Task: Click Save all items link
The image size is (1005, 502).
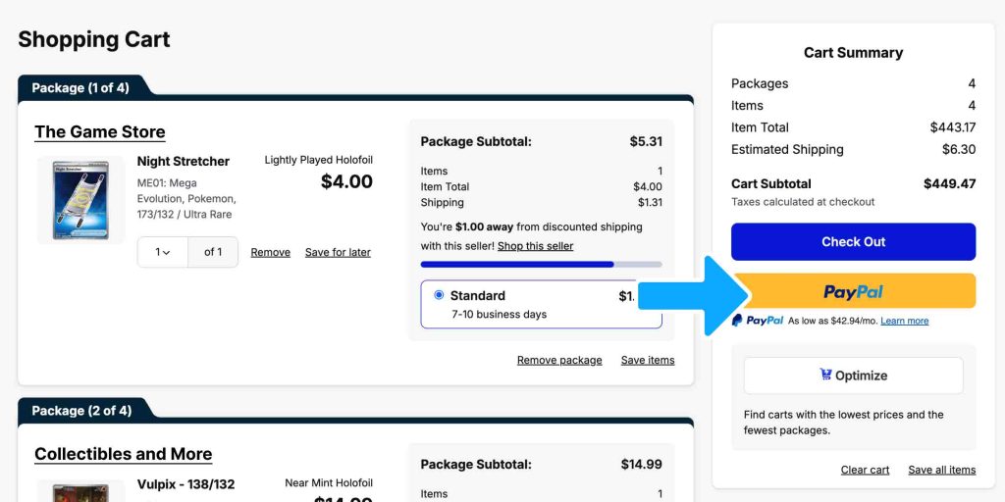Action: click(x=941, y=470)
